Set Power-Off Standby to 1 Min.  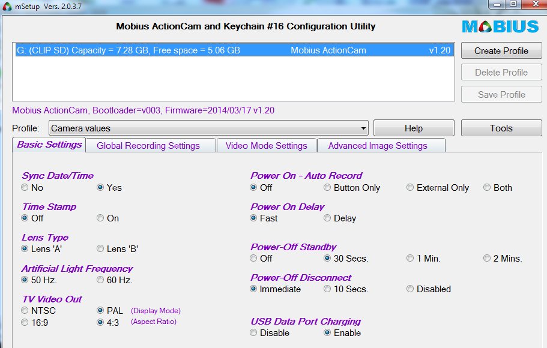click(x=411, y=259)
